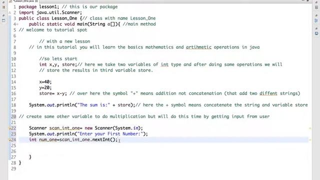The width and height of the screenshot is (320, 180).
Task: Click line number 20 in the gutter
Action: (x=13, y=116)
